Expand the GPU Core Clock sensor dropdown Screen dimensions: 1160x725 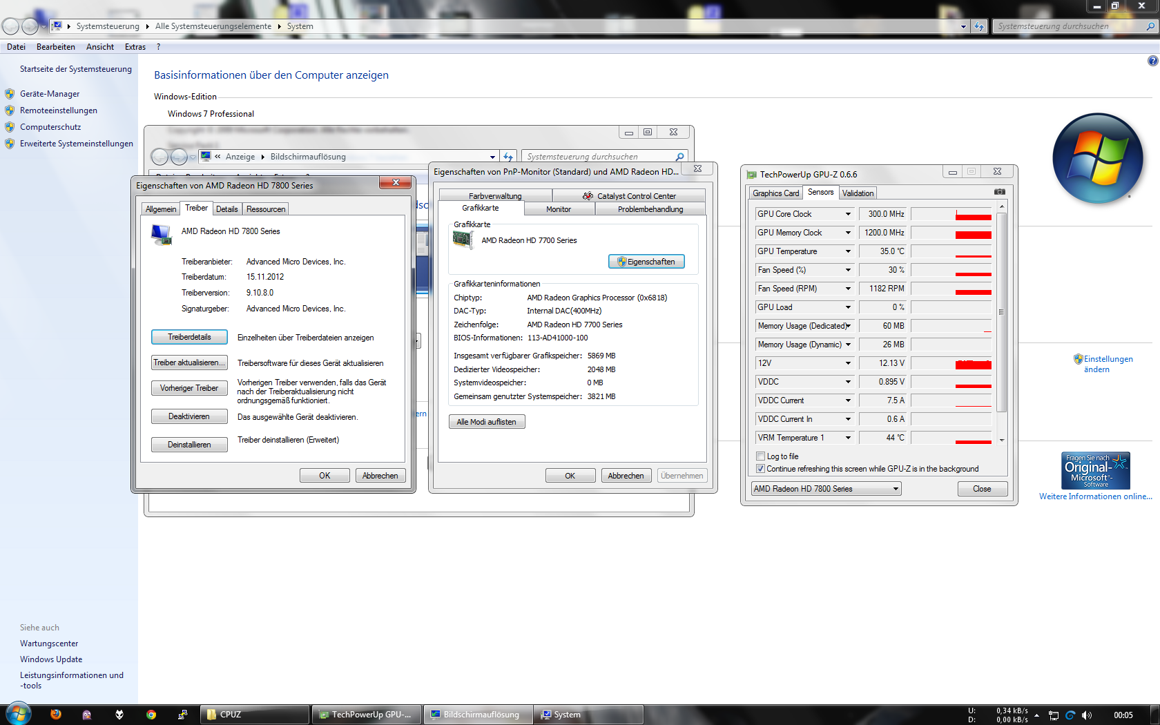click(x=848, y=214)
